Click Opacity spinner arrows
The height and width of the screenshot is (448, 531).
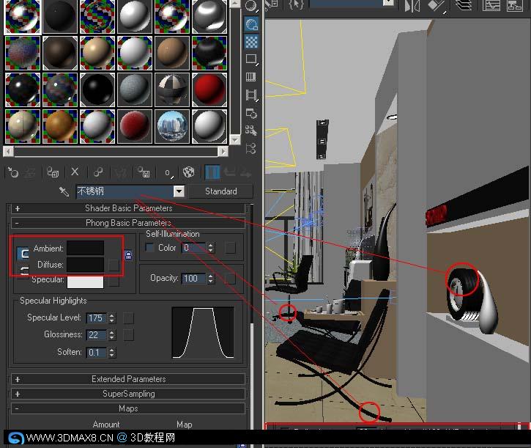click(x=211, y=279)
